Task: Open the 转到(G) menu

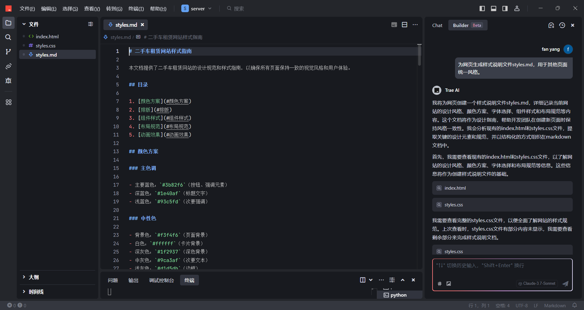Action: click(x=114, y=9)
